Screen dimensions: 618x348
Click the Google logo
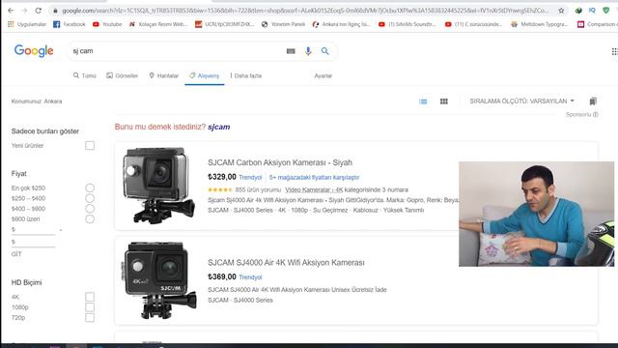point(34,51)
